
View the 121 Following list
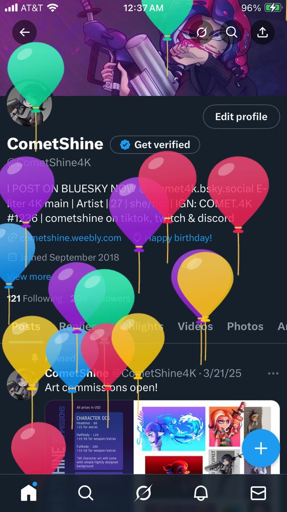35,298
